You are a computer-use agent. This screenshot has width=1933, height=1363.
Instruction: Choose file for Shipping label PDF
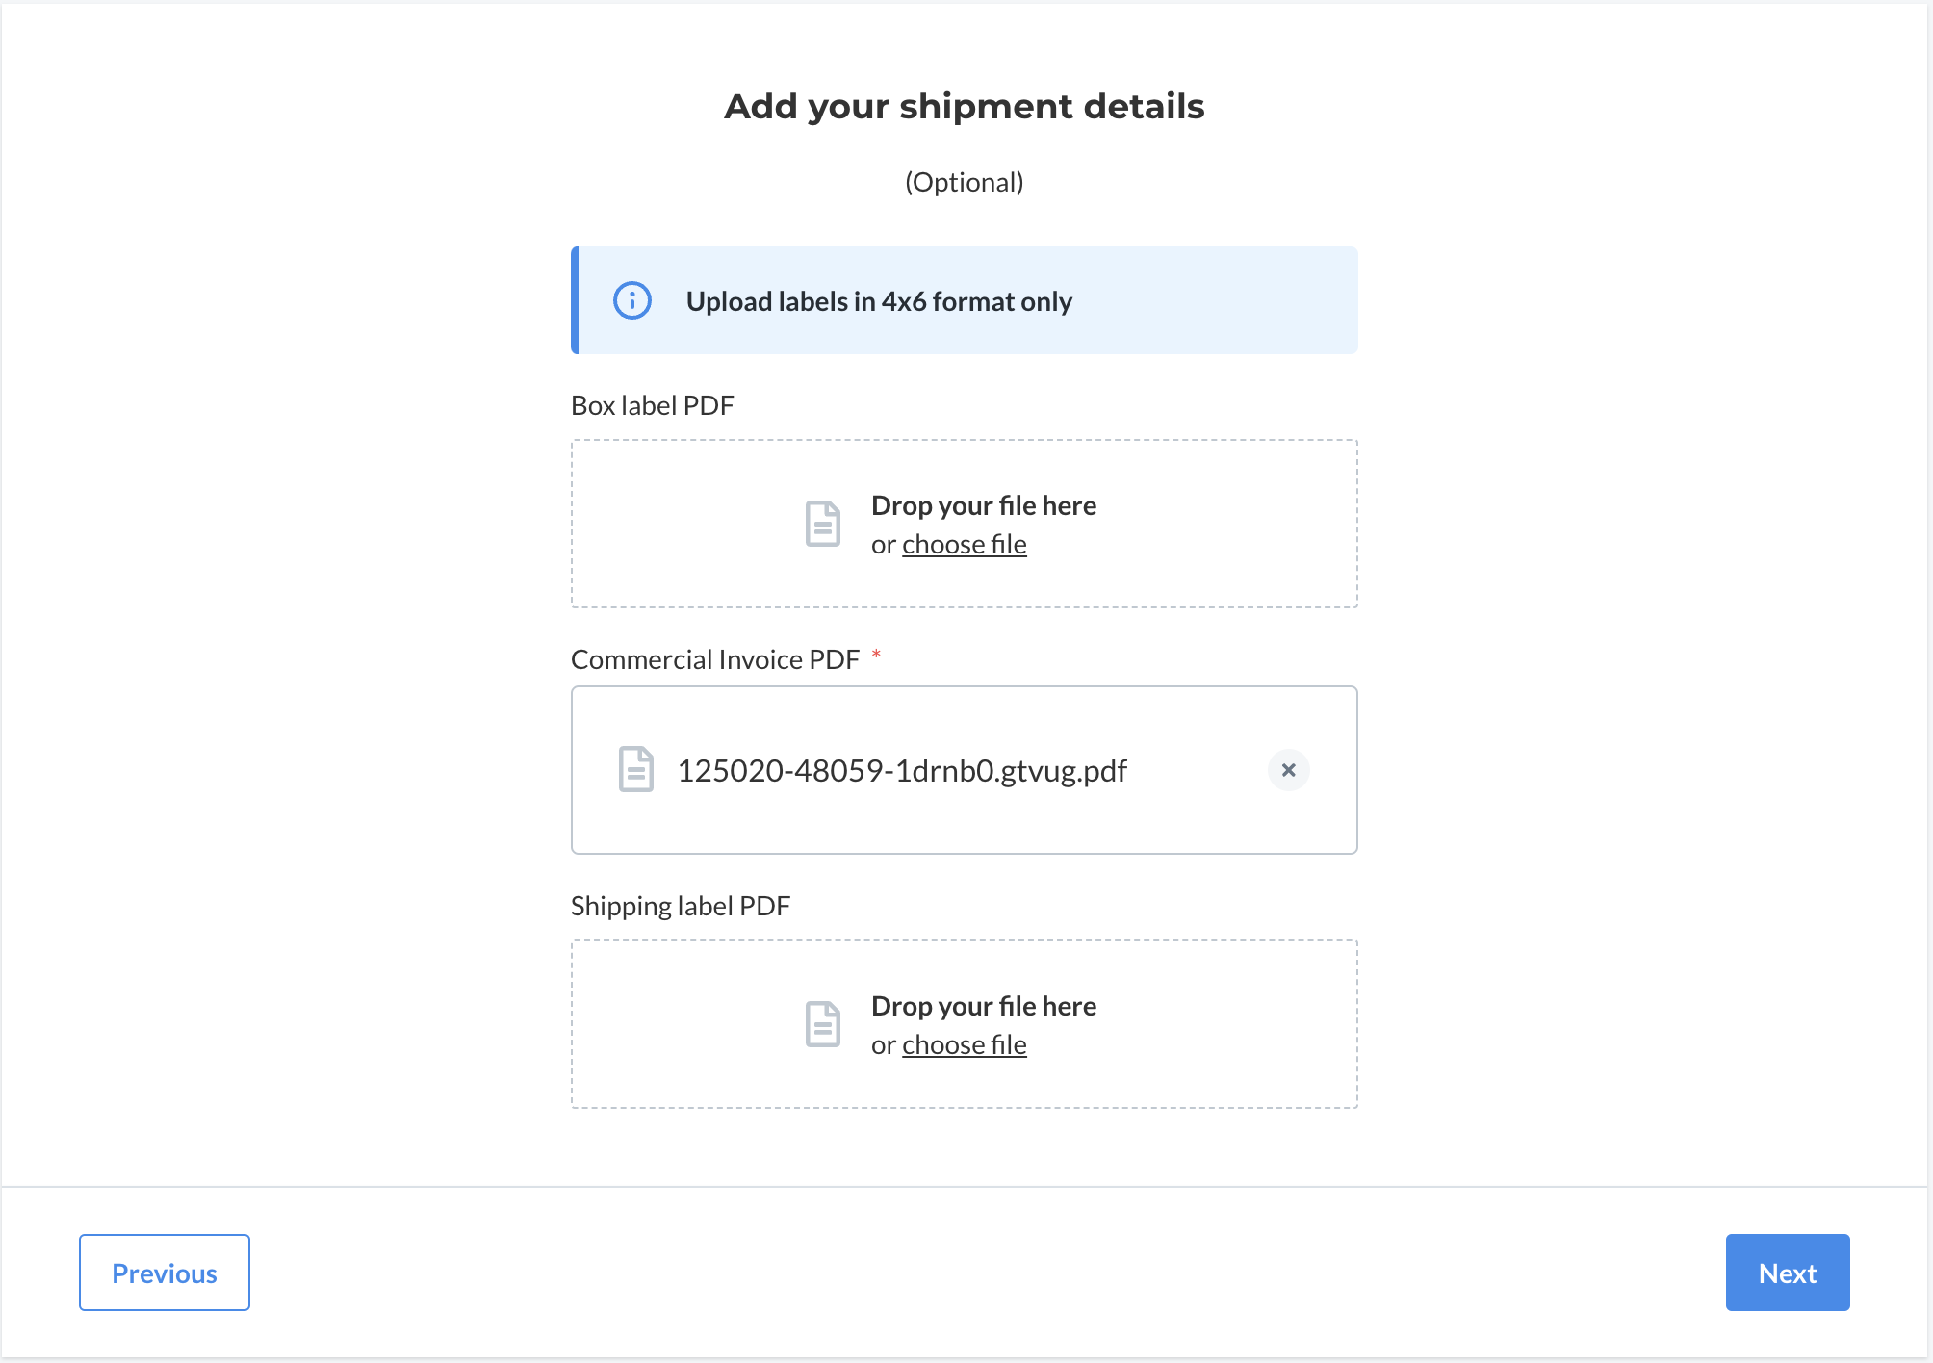[964, 1045]
